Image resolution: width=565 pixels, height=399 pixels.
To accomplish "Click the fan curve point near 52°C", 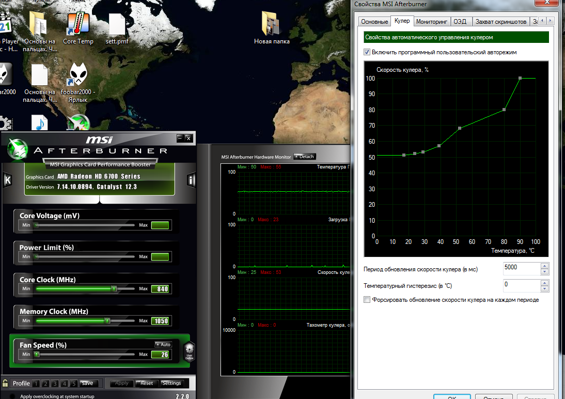I will 460,128.
